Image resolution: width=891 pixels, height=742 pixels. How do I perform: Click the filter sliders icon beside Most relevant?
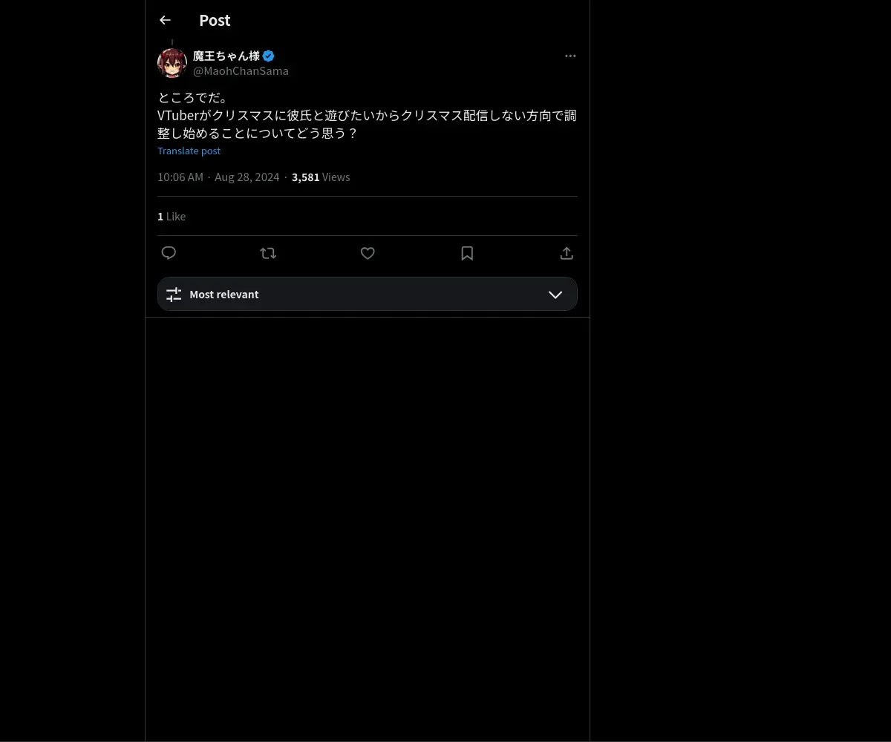174,295
